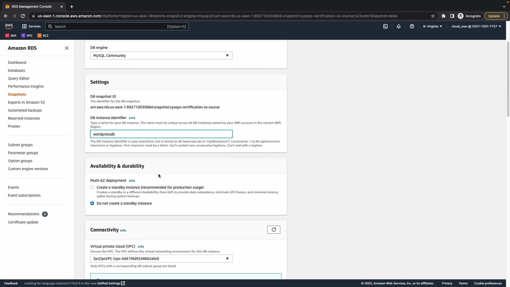Image resolution: width=510 pixels, height=287 pixels.
Task: Open AWS CloudShell terminal icon
Action: [385, 26]
